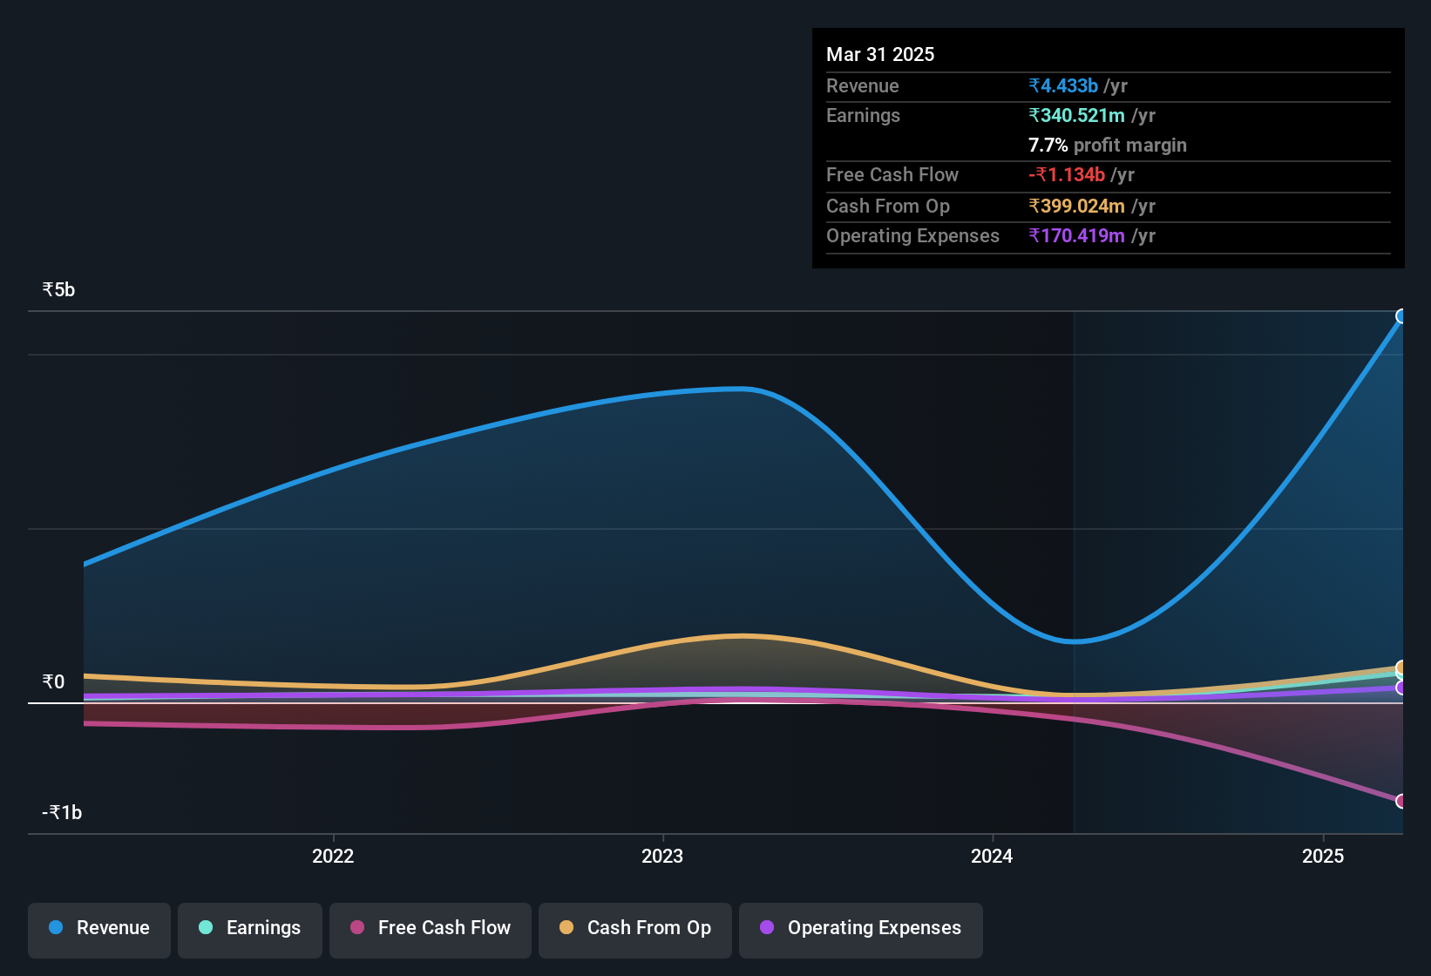Click the Revenue endpoint marker on the chart
Screen dimensions: 1431x976
coord(1401,316)
